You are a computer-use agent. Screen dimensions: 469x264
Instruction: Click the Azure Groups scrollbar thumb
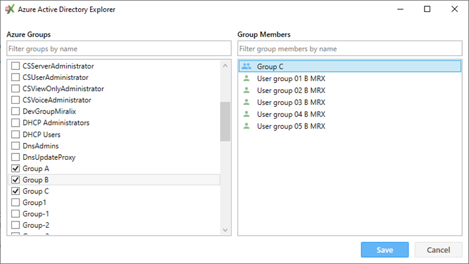[x=225, y=121]
